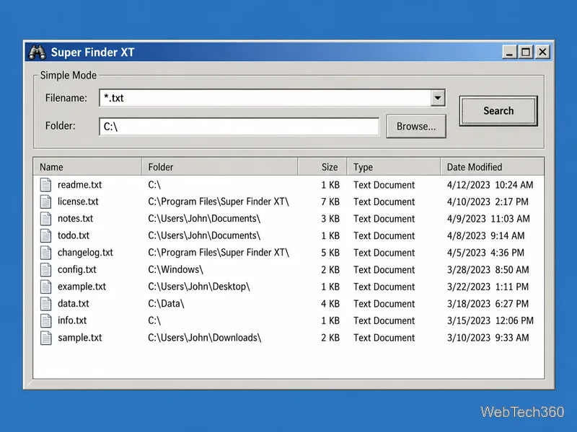
Task: Select the todo.txt file name
Action: 74,235
